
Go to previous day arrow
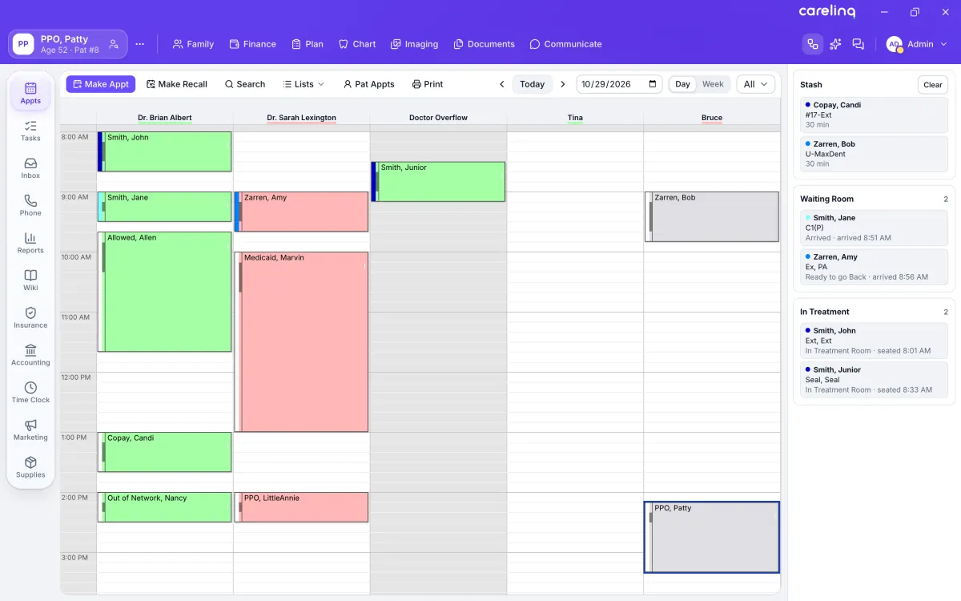pyautogui.click(x=502, y=84)
